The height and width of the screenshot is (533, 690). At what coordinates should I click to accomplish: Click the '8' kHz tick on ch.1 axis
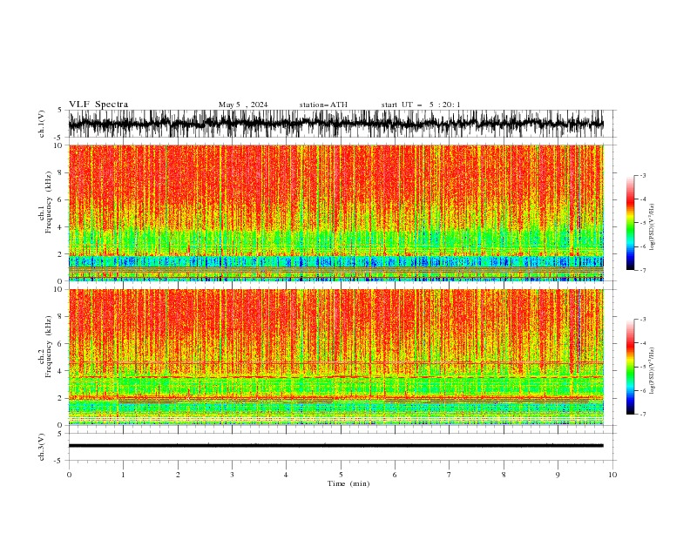61,172
